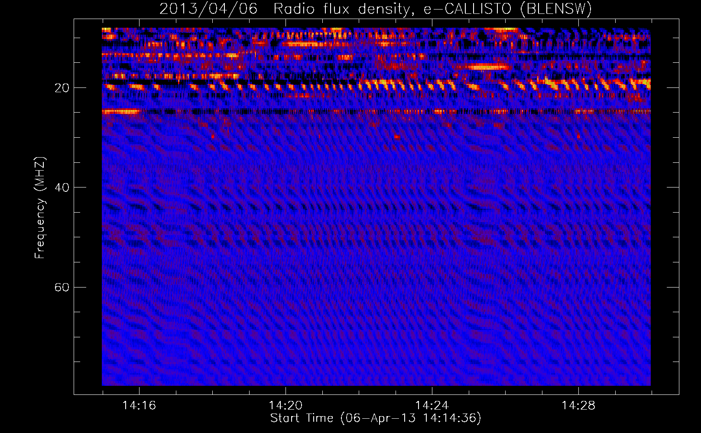The width and height of the screenshot is (701, 433).
Task: Click the 'Frequency (MHZ)' axis label
Action: point(40,208)
